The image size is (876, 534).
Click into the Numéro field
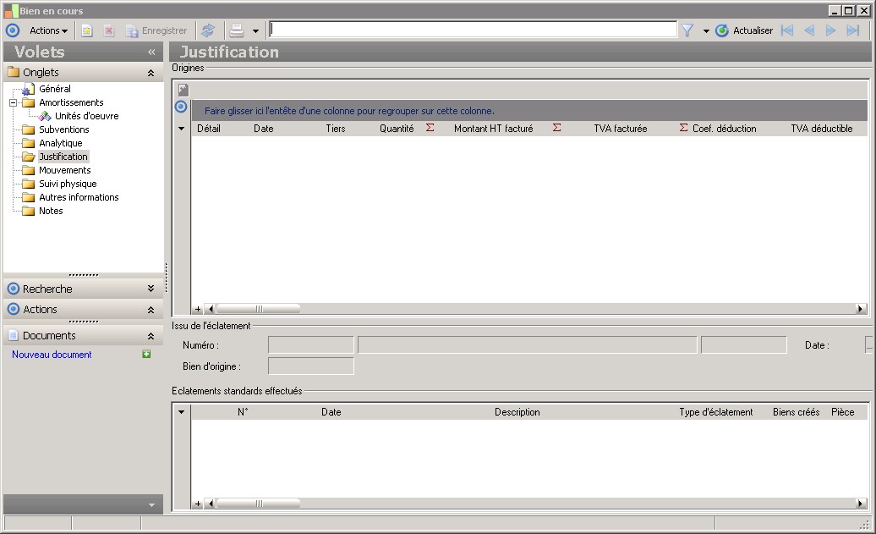coord(310,345)
